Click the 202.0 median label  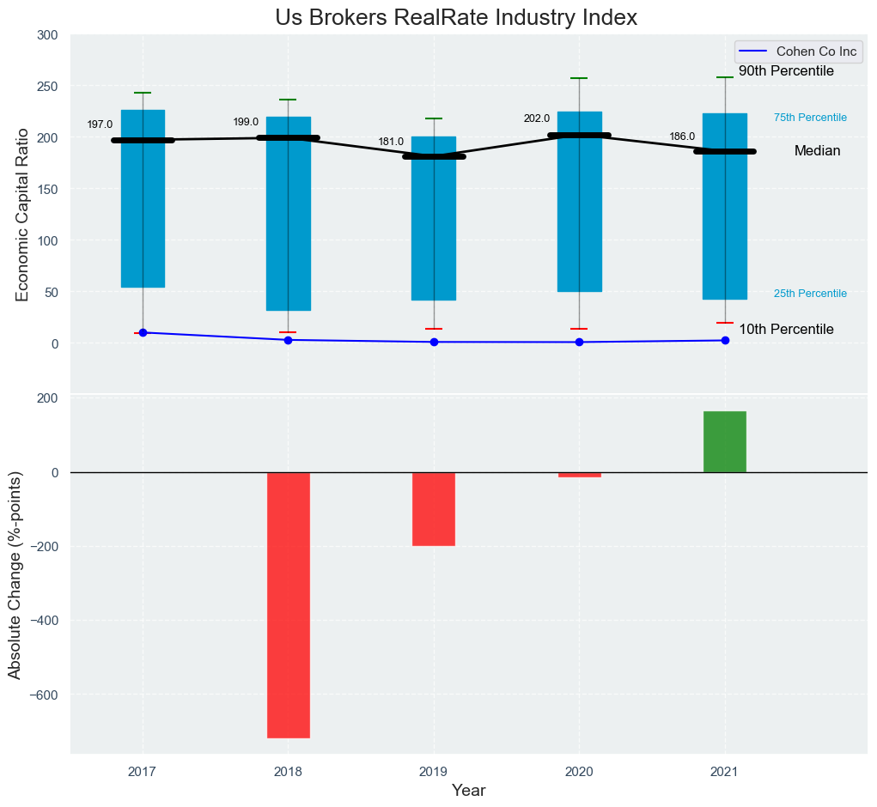(x=537, y=118)
